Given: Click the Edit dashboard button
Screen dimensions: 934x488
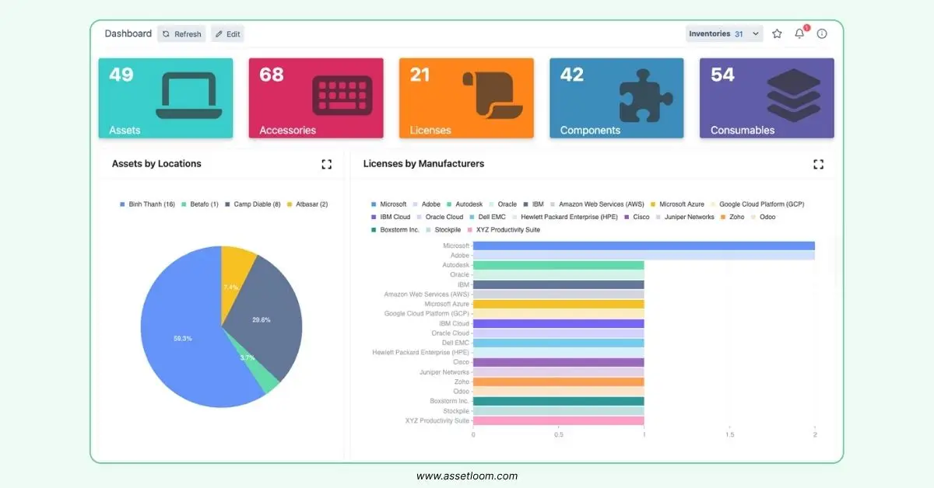Looking at the screenshot, I should click(227, 34).
